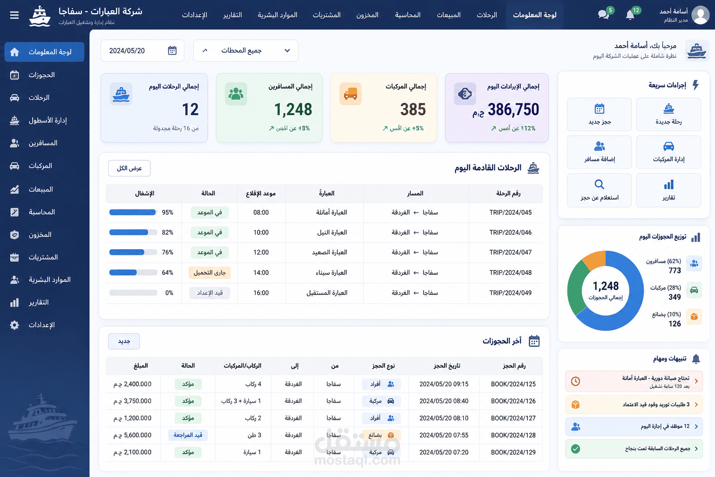Click the green segment of the bookings donut
This screenshot has width=715, height=477.
(x=577, y=286)
